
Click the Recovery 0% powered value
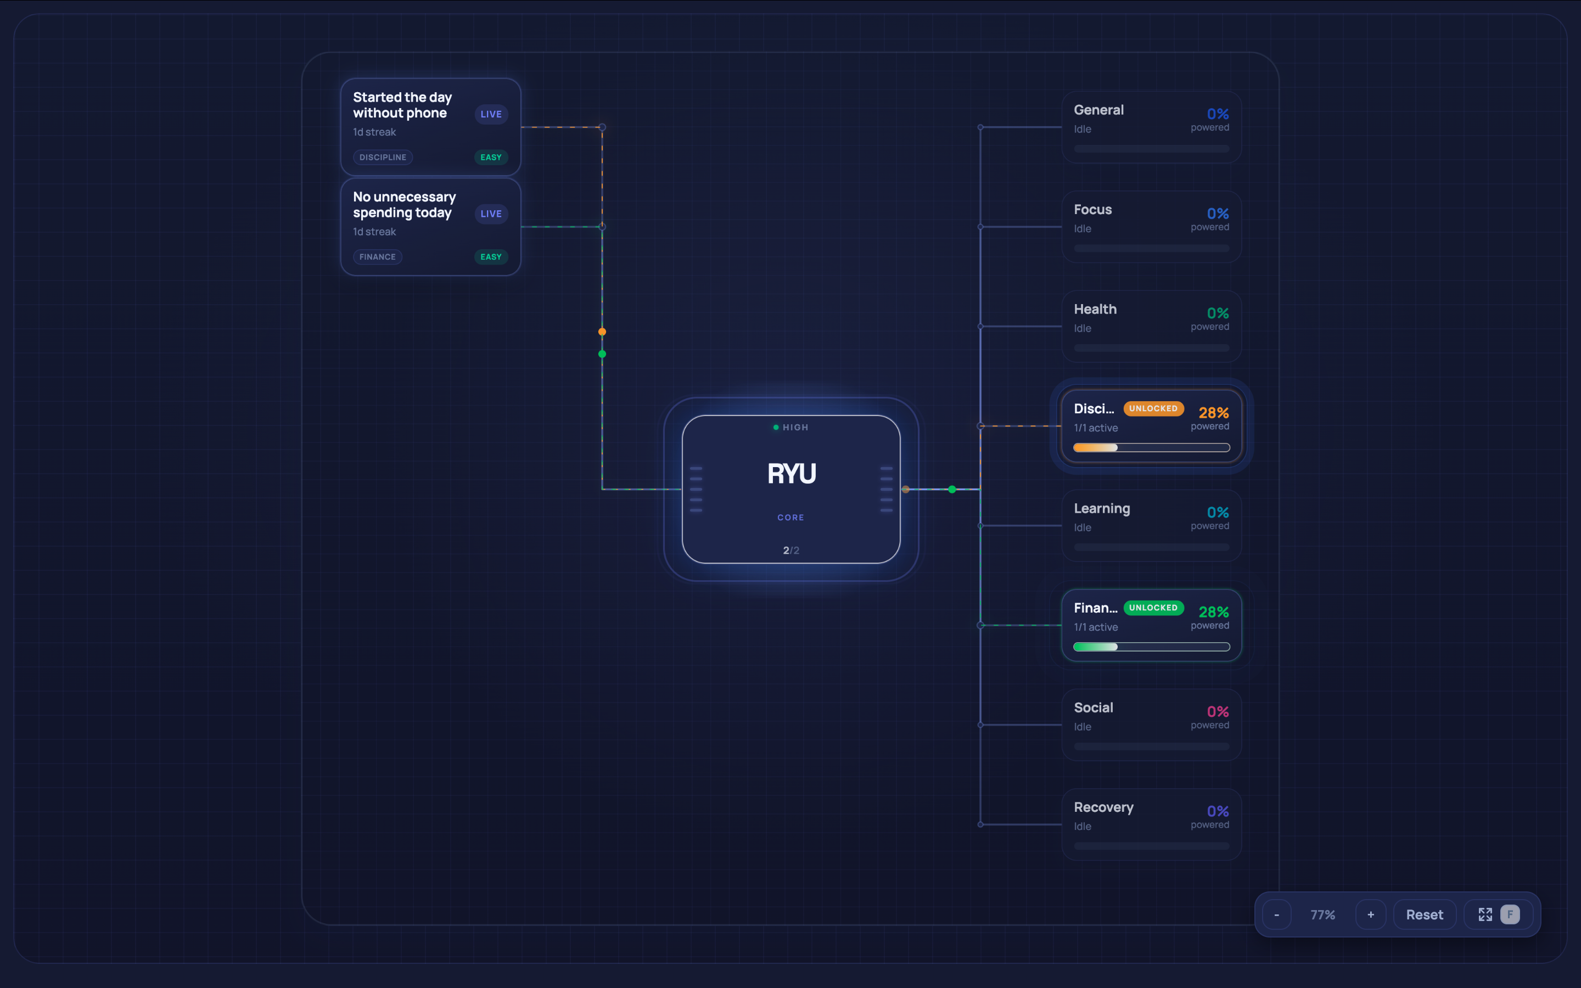pos(1218,812)
